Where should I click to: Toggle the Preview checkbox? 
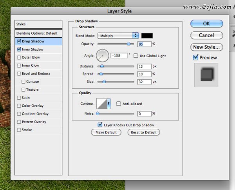(x=196, y=58)
